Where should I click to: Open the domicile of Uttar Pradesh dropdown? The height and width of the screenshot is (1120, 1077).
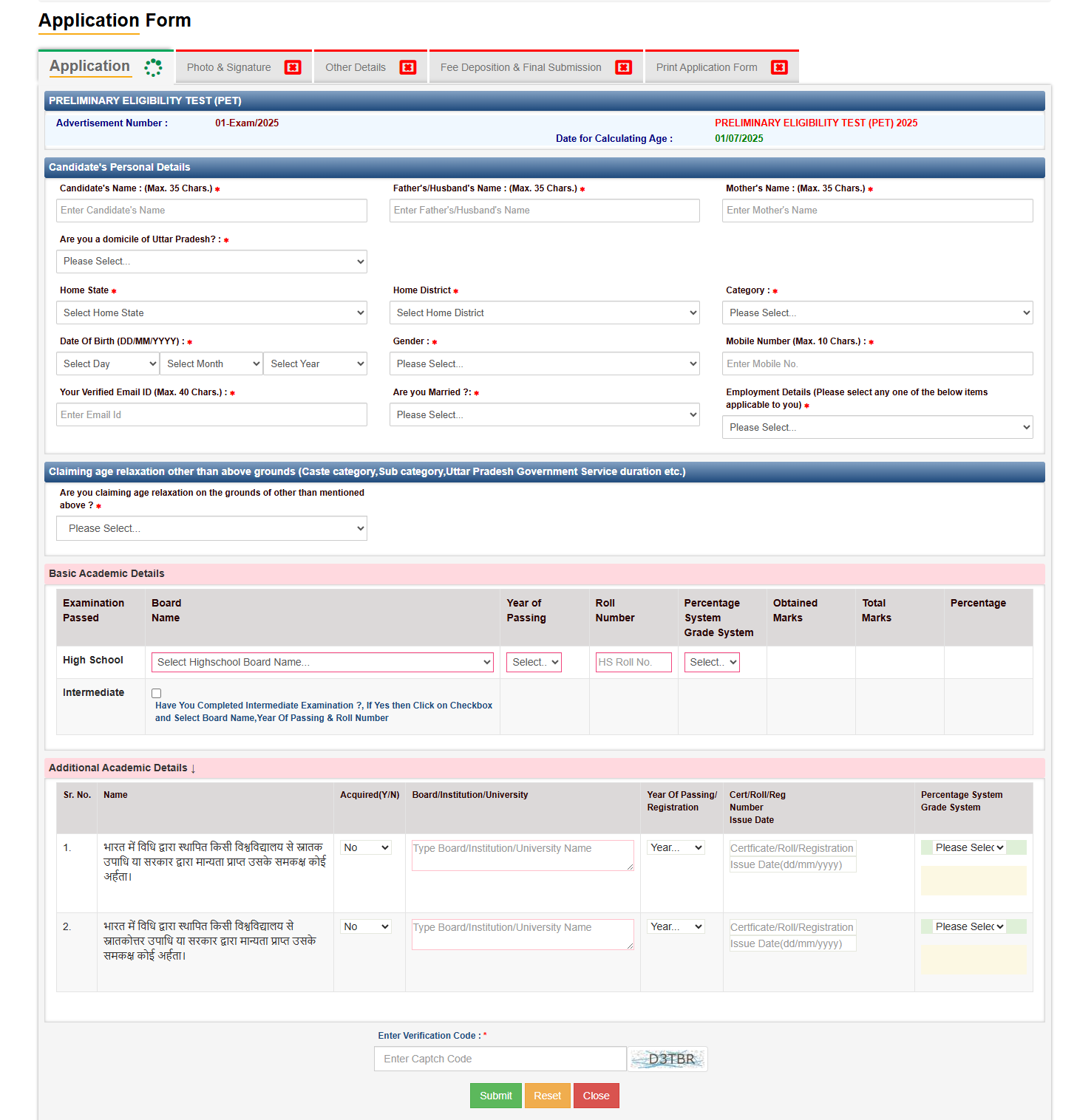tap(211, 262)
